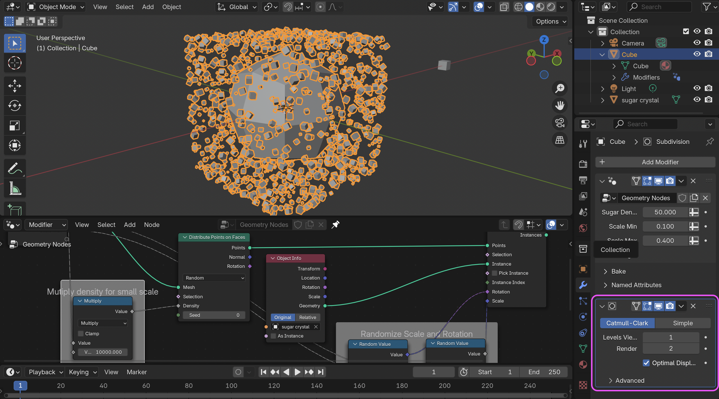Screen dimensions: 719x399
Task: Choose the Measure ruler tool
Action: click(x=14, y=188)
